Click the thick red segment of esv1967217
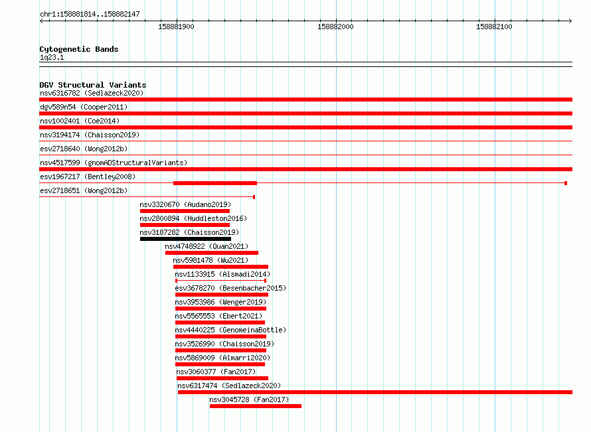 pos(215,183)
